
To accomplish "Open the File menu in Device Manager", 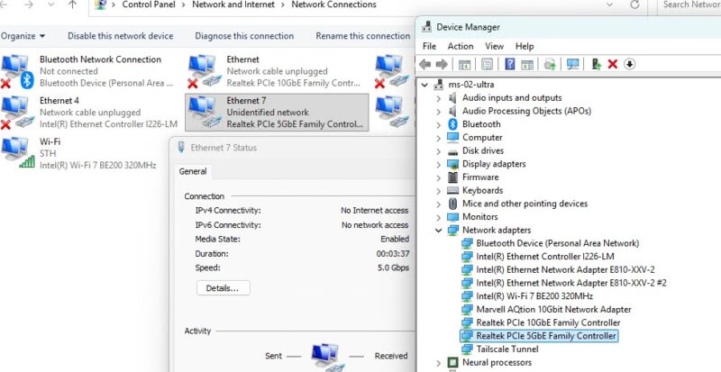I will [429, 46].
